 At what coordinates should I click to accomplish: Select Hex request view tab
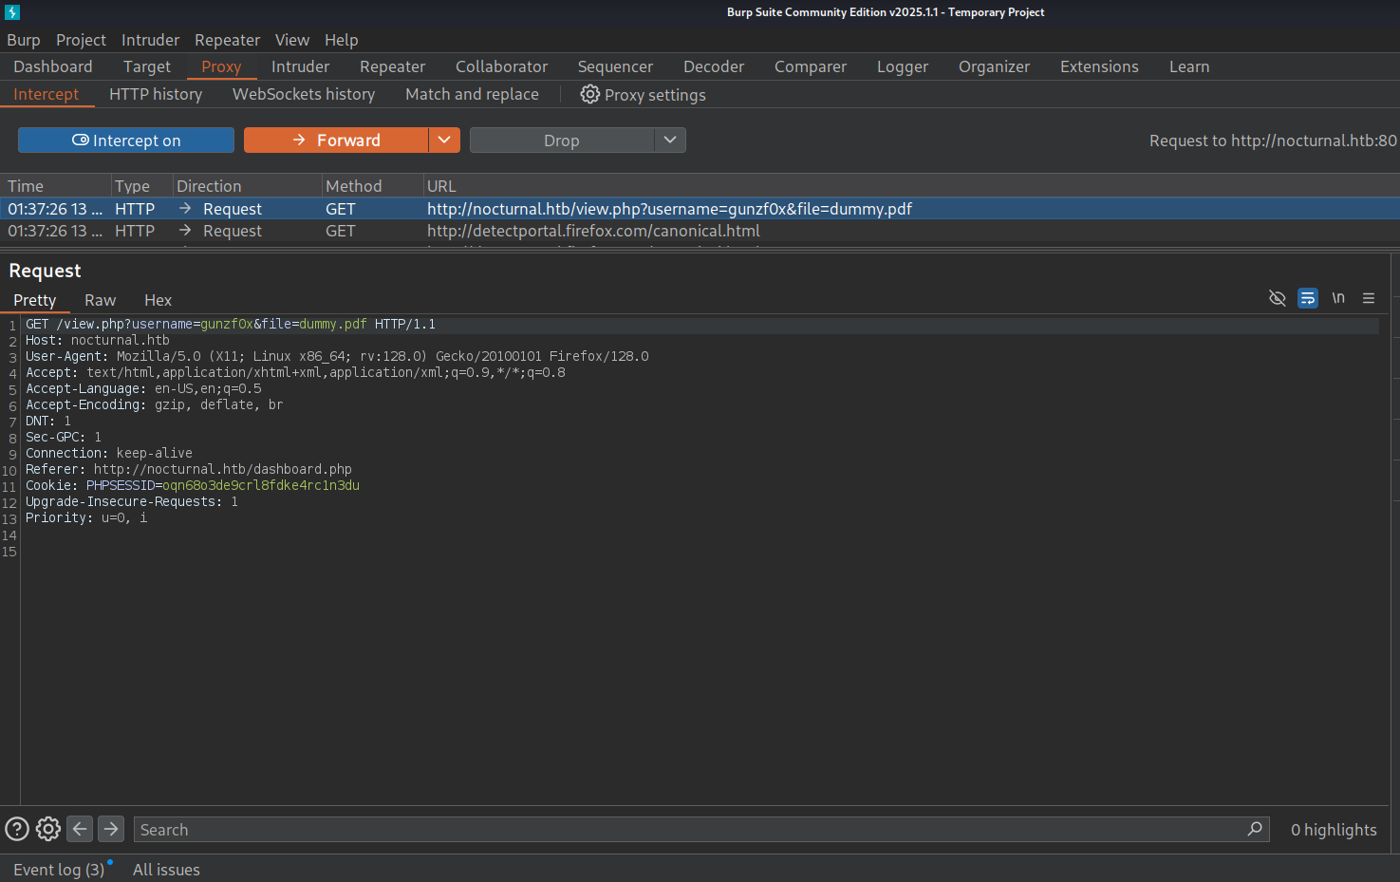158,300
